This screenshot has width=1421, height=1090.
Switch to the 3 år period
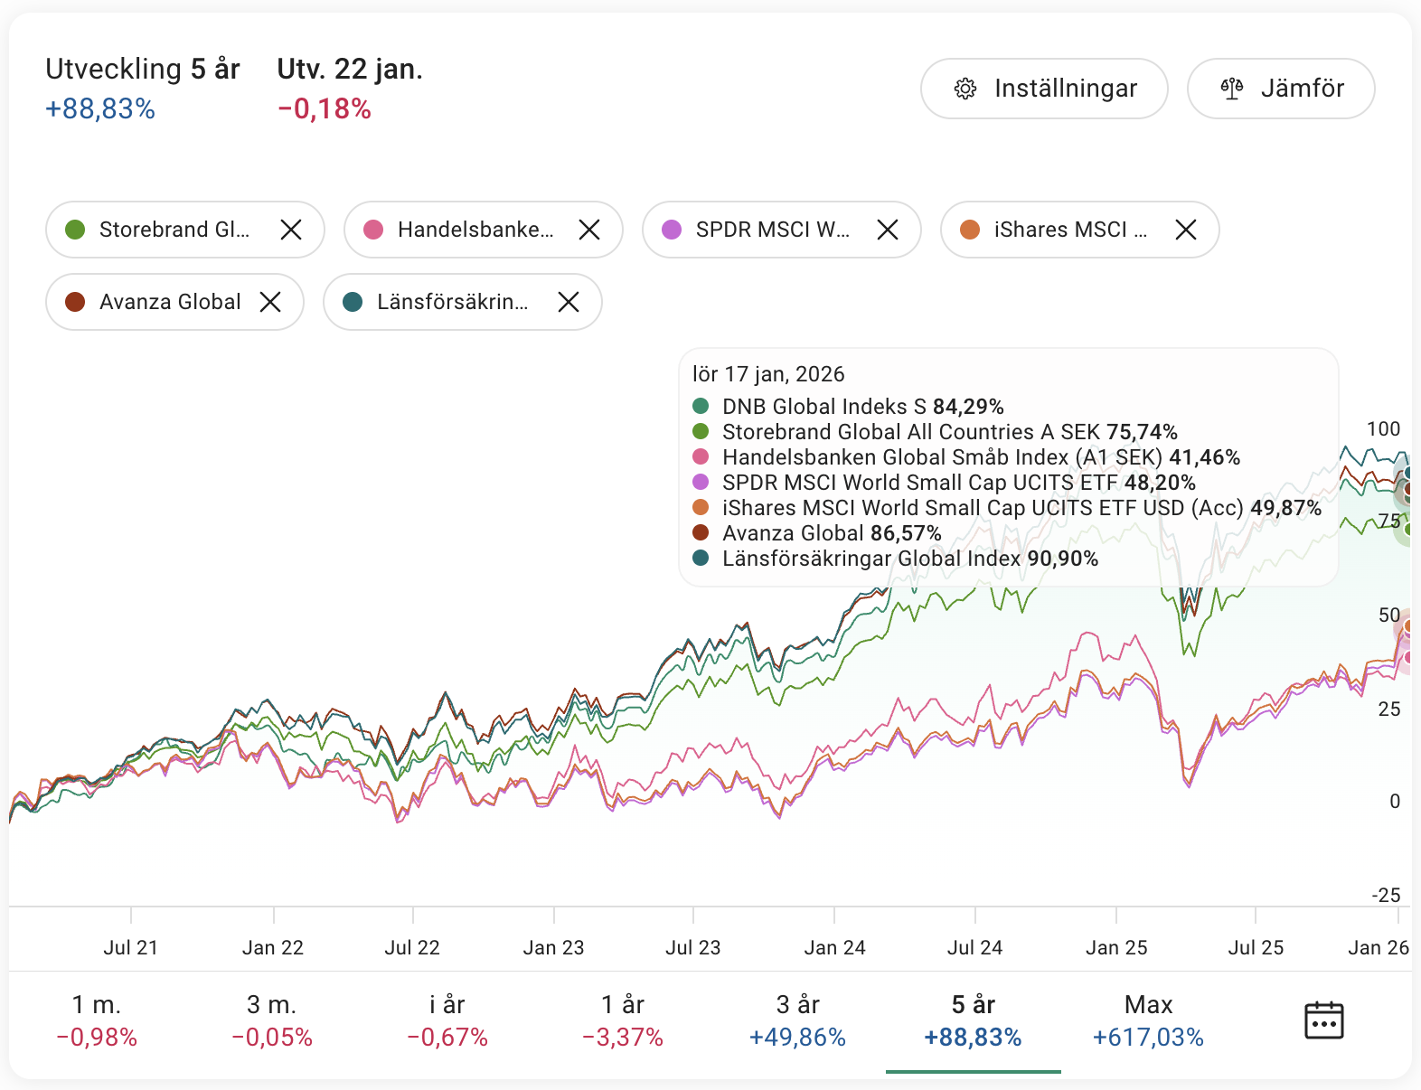click(x=798, y=1020)
